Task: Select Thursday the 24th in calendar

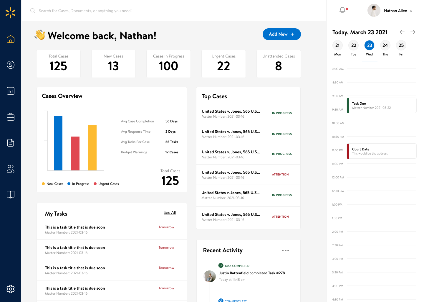Action: point(385,45)
